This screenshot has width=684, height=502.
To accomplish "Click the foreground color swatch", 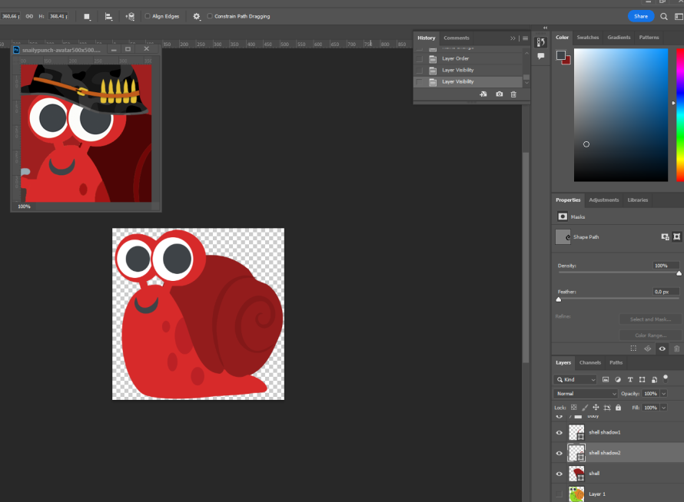I will 560,55.
